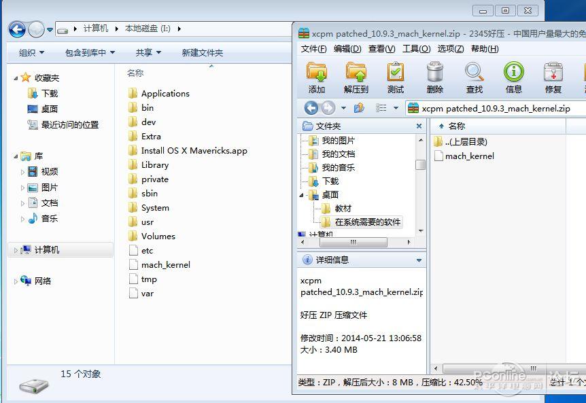This screenshot has height=403, width=586.
Task: Open the 选项(Z) menu
Action: [450, 49]
